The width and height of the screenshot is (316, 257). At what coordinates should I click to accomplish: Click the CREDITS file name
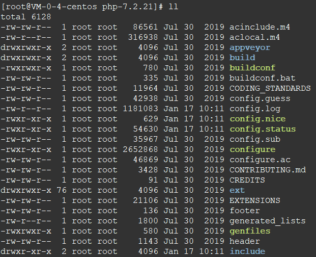(247, 180)
